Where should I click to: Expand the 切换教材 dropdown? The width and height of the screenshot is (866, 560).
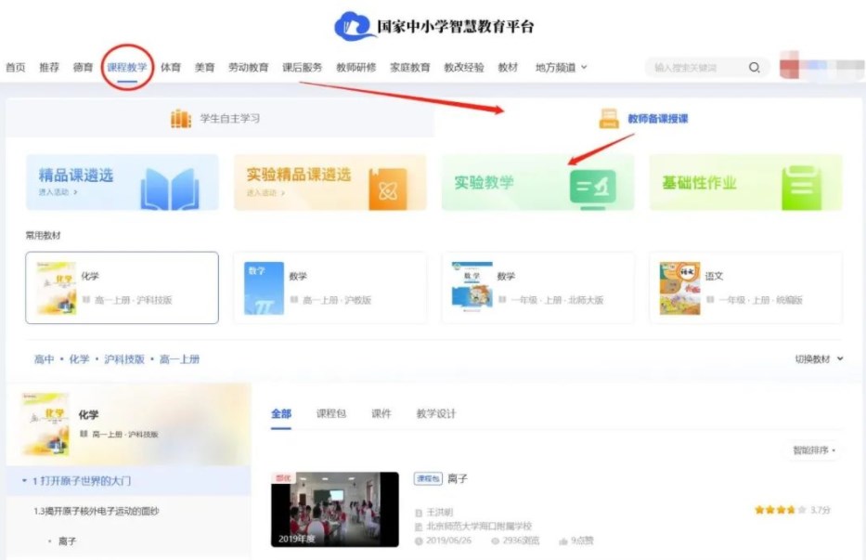coord(819,359)
